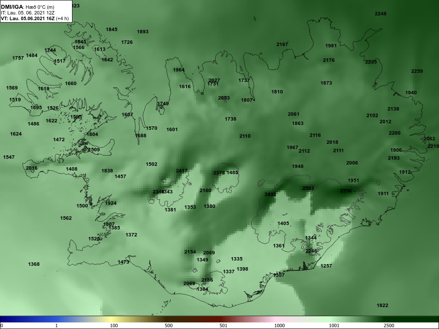Click the map value 2053
Screen dimensions: 439x329
[x=224, y=98]
